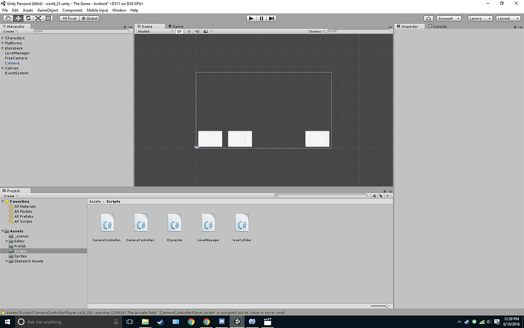Screen dimensions: 524x328
Task: Toggle the Pivot mode button
Action: coord(69,18)
